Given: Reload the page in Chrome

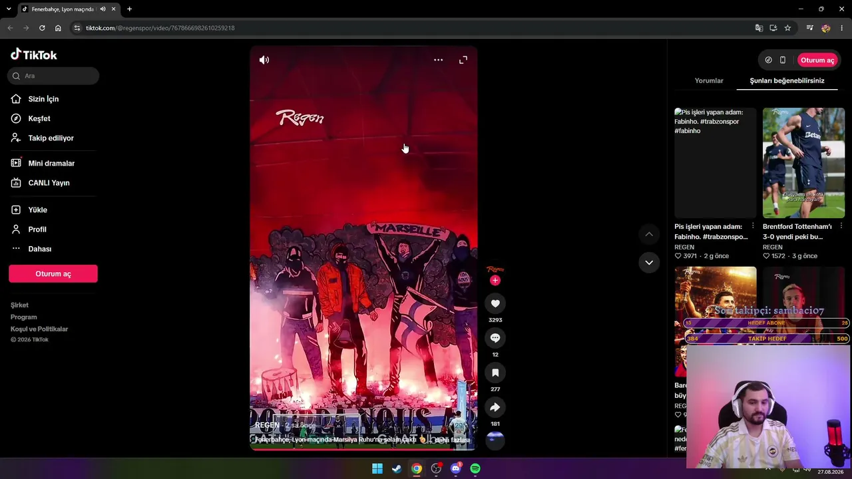Looking at the screenshot, I should tap(42, 28).
